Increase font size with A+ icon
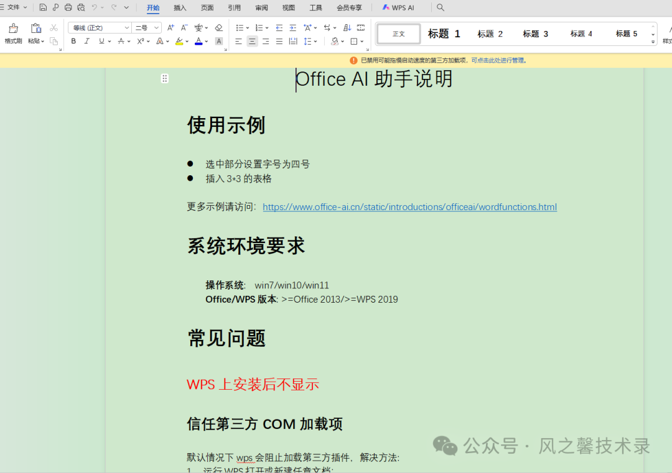672x473 pixels. 170,28
